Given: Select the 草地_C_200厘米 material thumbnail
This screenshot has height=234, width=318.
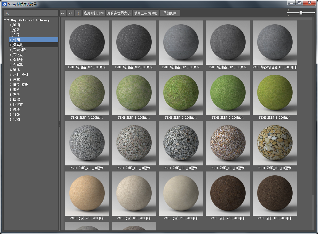Looking at the screenshot, I should click(181, 93).
